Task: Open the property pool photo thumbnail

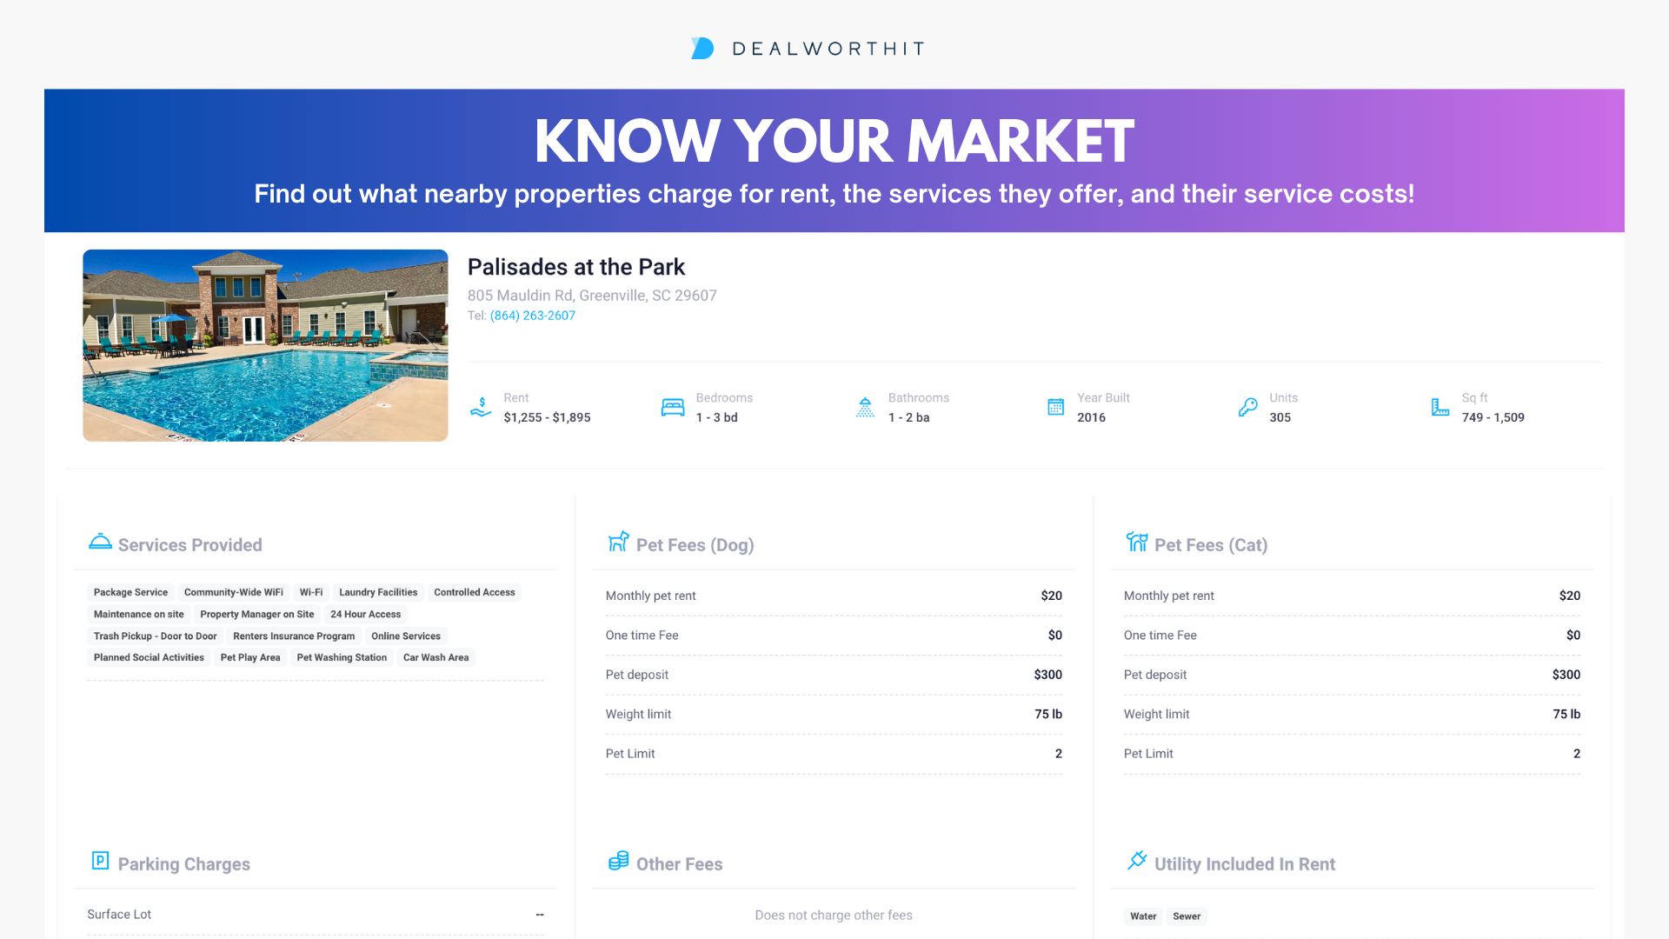Action: tap(265, 345)
